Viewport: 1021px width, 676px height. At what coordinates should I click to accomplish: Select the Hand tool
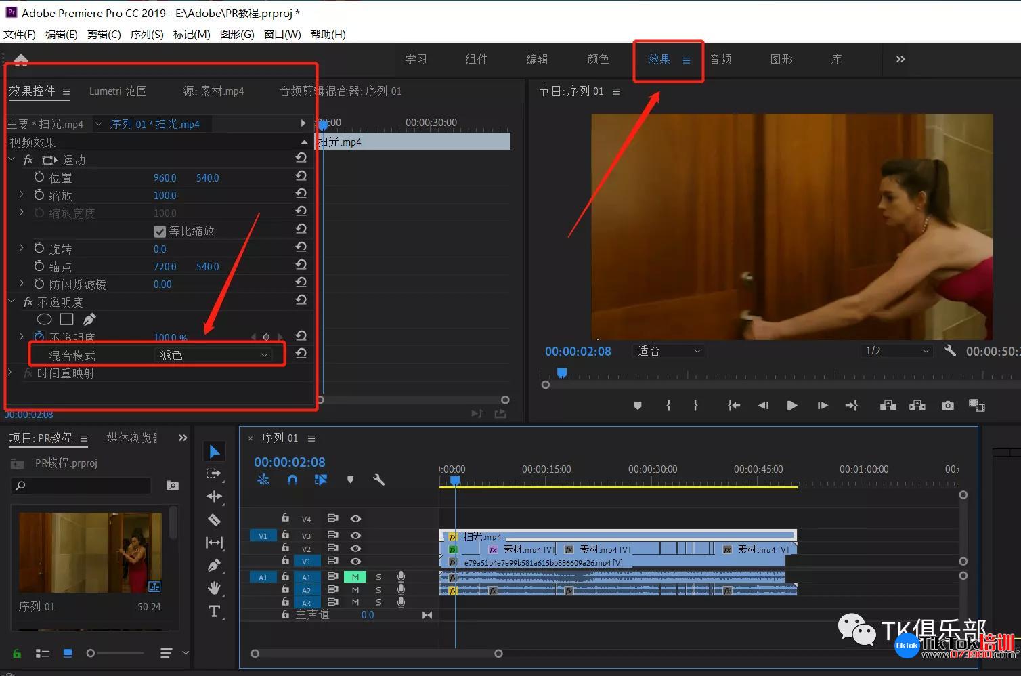pyautogui.click(x=215, y=588)
